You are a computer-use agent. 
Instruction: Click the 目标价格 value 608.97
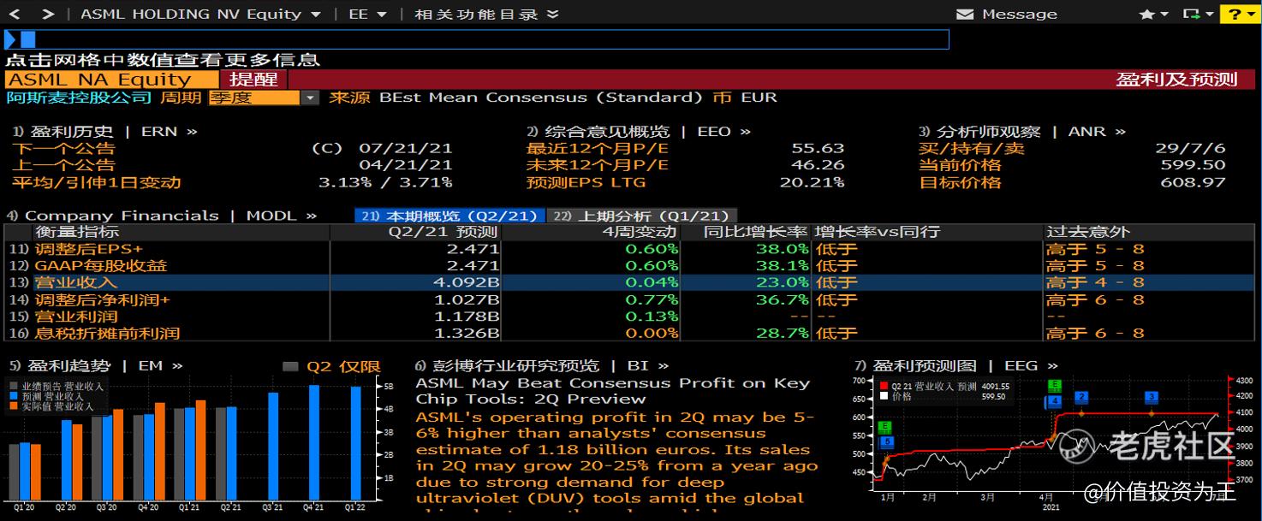point(1193,182)
